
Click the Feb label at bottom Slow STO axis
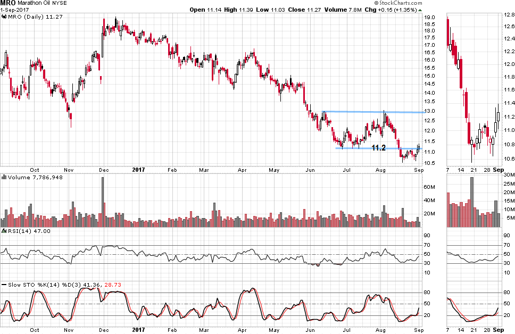pyautogui.click(x=172, y=330)
